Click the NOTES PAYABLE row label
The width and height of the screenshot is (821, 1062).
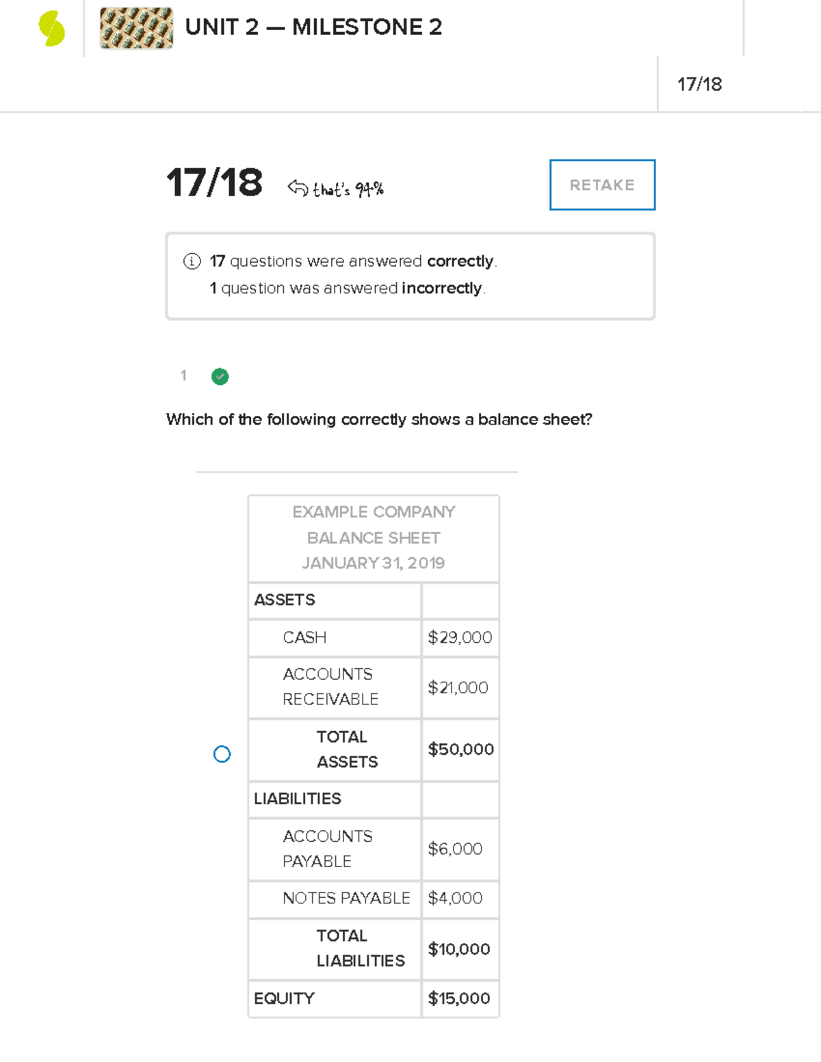coord(346,898)
